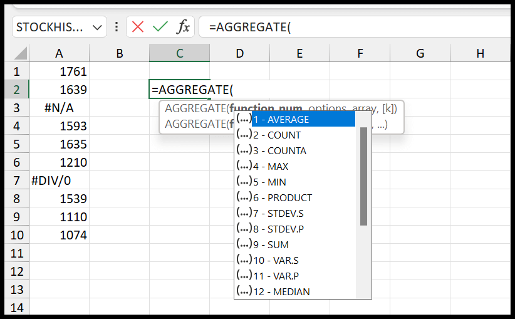The width and height of the screenshot is (515, 319).
Task: Click the Select All corner triangle
Action: [x=21, y=53]
